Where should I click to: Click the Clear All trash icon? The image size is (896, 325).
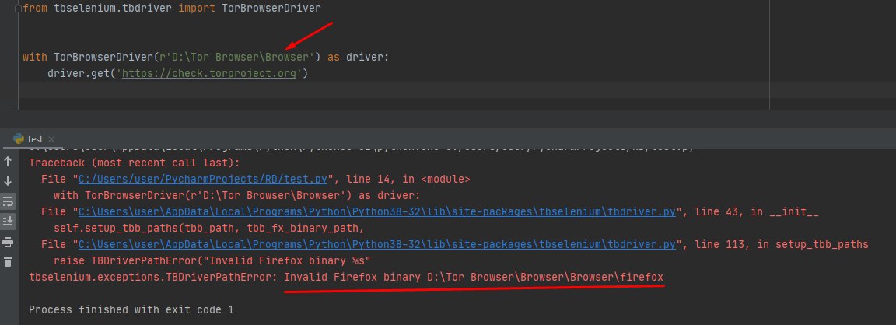click(x=8, y=262)
